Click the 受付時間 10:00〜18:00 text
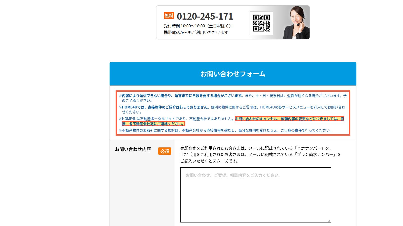Image resolution: width=403 pixels, height=226 pixels. pyautogui.click(x=197, y=26)
